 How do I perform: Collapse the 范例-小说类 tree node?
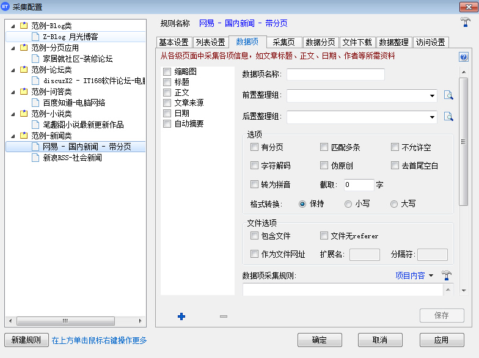13,114
